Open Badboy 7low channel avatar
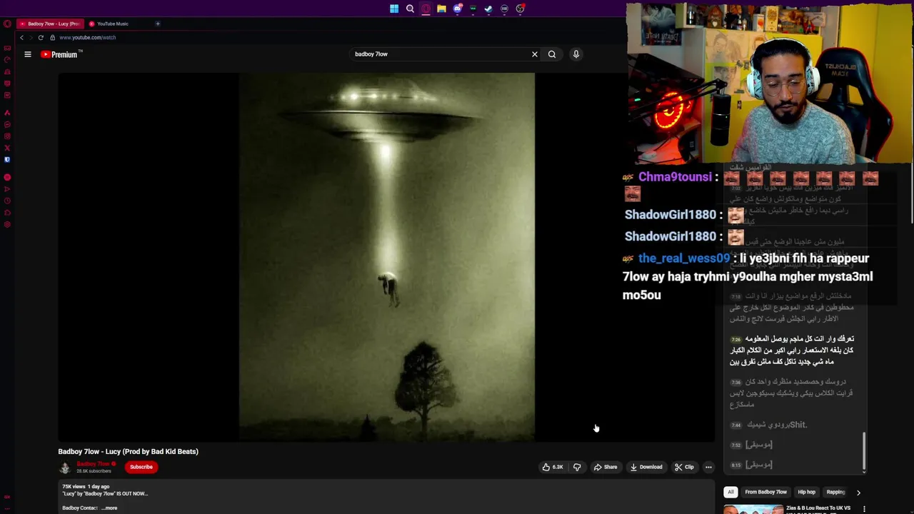Viewport: 914px width, 514px height. 65,468
